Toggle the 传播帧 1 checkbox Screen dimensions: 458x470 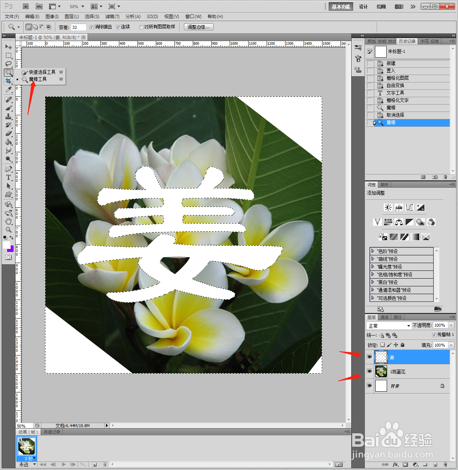[x=434, y=335]
